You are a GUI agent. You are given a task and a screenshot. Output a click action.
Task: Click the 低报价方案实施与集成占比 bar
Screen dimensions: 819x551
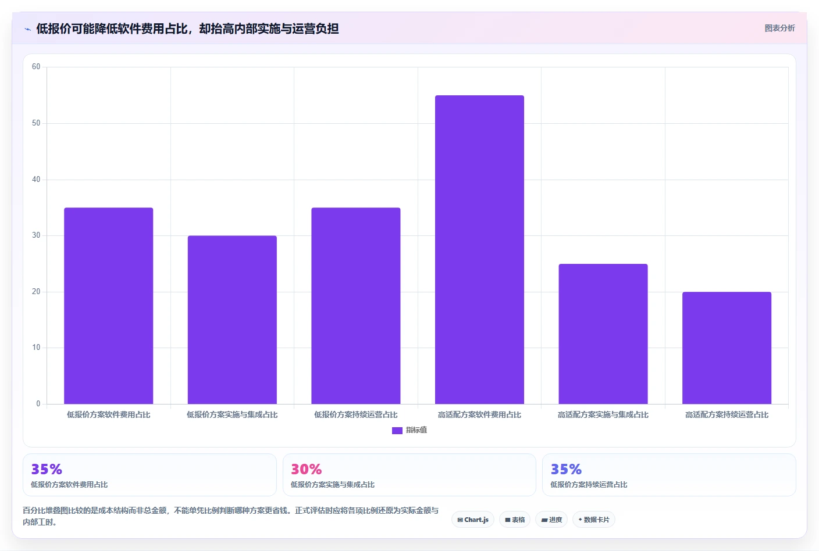click(x=232, y=320)
